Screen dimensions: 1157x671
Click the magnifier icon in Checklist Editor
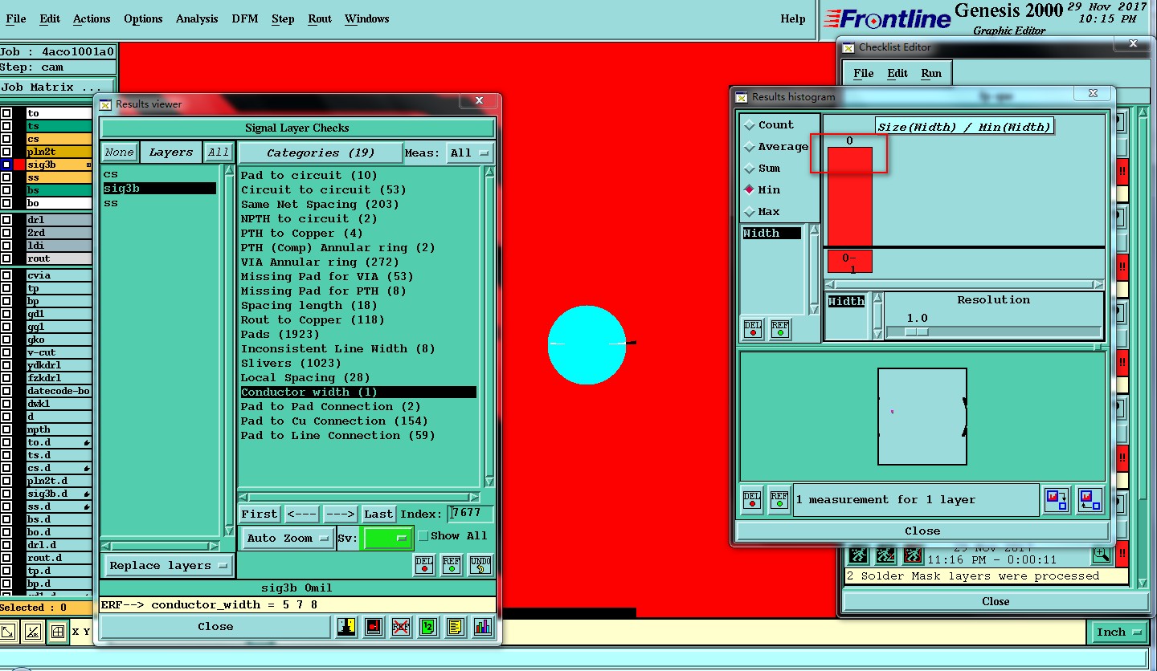(x=1102, y=554)
